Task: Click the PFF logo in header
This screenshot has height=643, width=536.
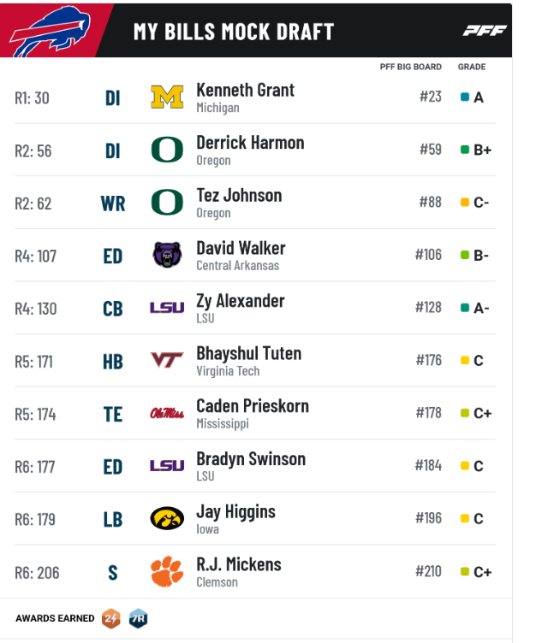Action: point(485,30)
